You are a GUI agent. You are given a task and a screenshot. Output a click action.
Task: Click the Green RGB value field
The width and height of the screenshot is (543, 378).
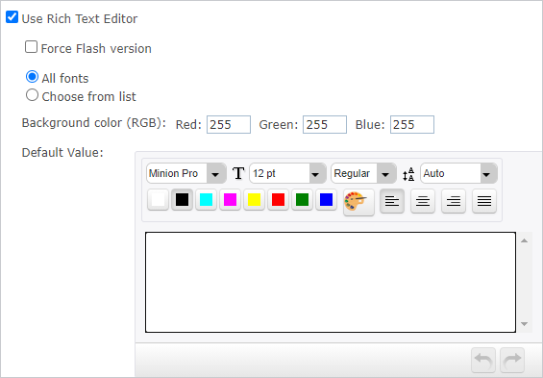tap(325, 124)
